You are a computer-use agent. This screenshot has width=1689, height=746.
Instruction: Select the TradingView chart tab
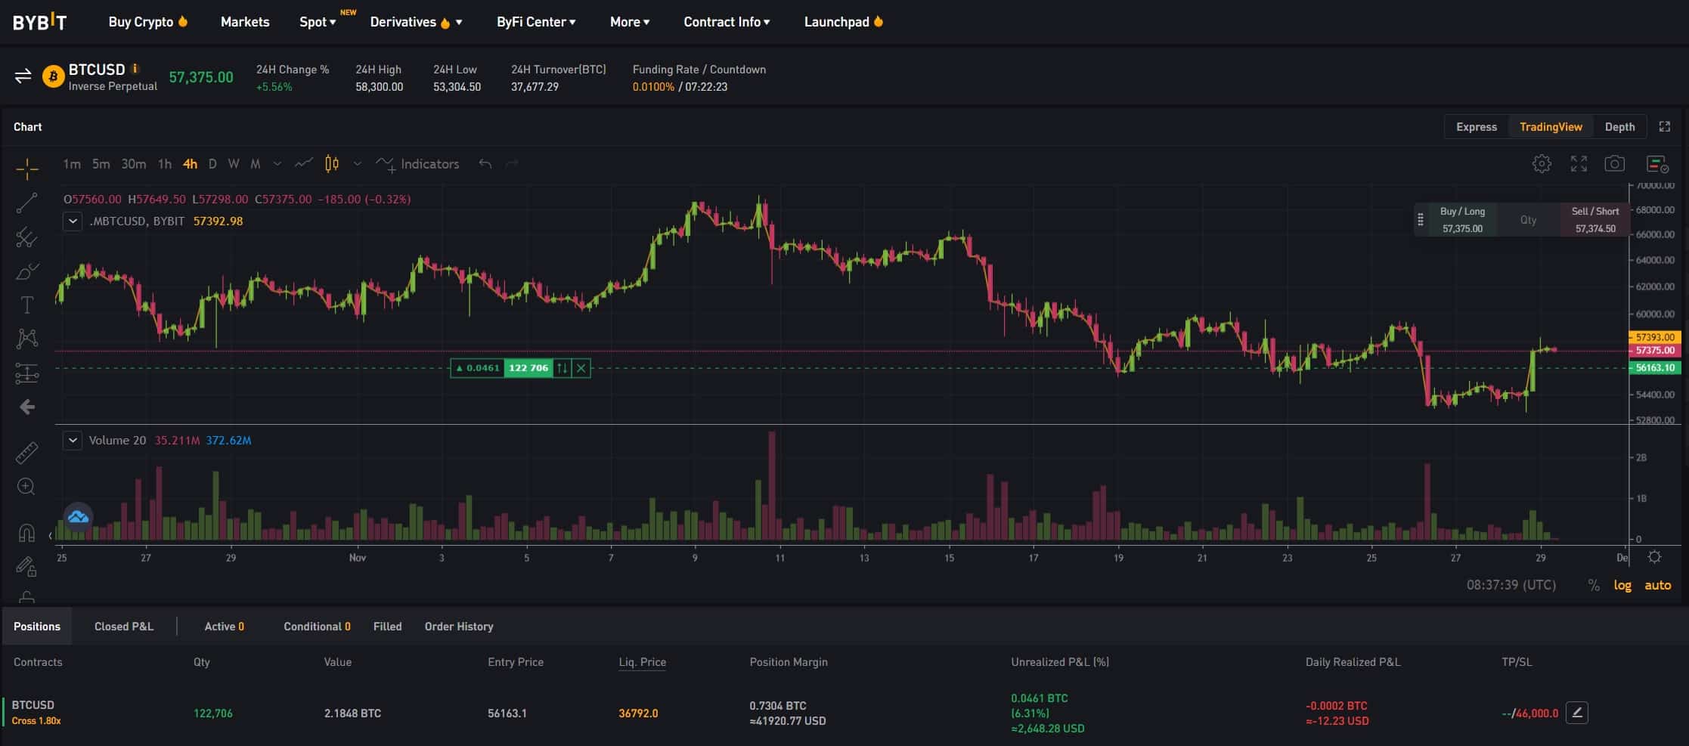(x=1551, y=127)
